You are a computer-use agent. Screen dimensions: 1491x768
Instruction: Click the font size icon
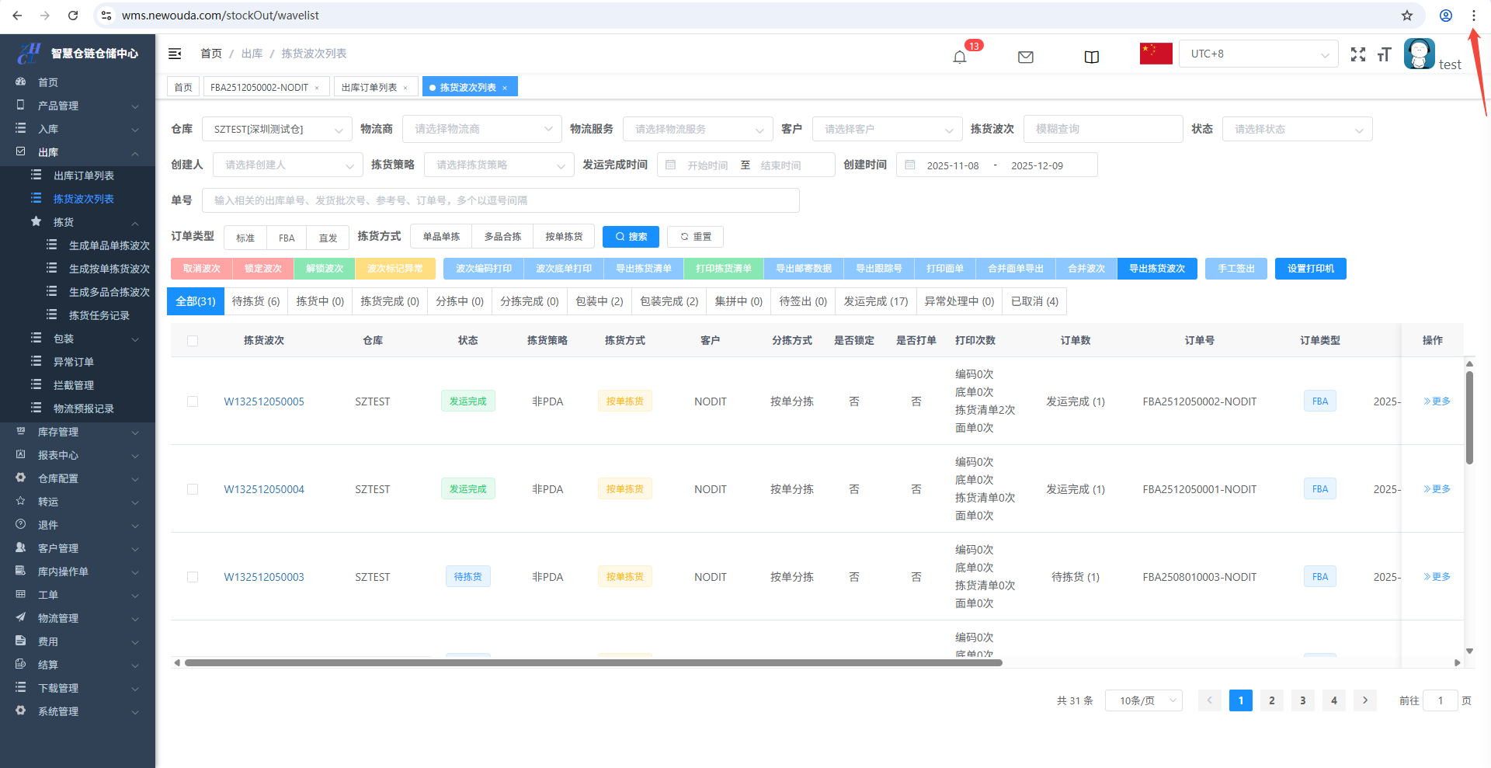click(x=1384, y=54)
